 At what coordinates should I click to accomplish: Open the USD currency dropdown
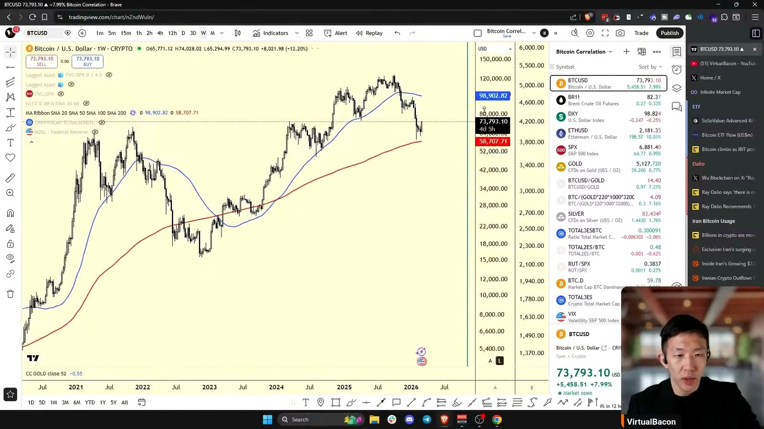point(495,49)
